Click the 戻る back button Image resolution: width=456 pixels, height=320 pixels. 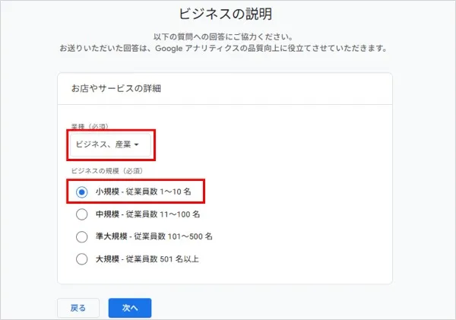[x=78, y=308]
